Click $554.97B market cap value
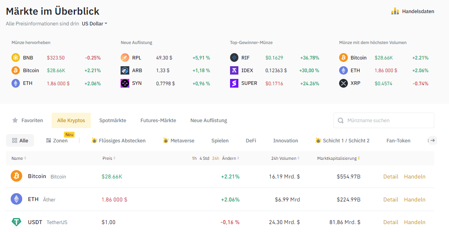The image size is (449, 232). 349,176
